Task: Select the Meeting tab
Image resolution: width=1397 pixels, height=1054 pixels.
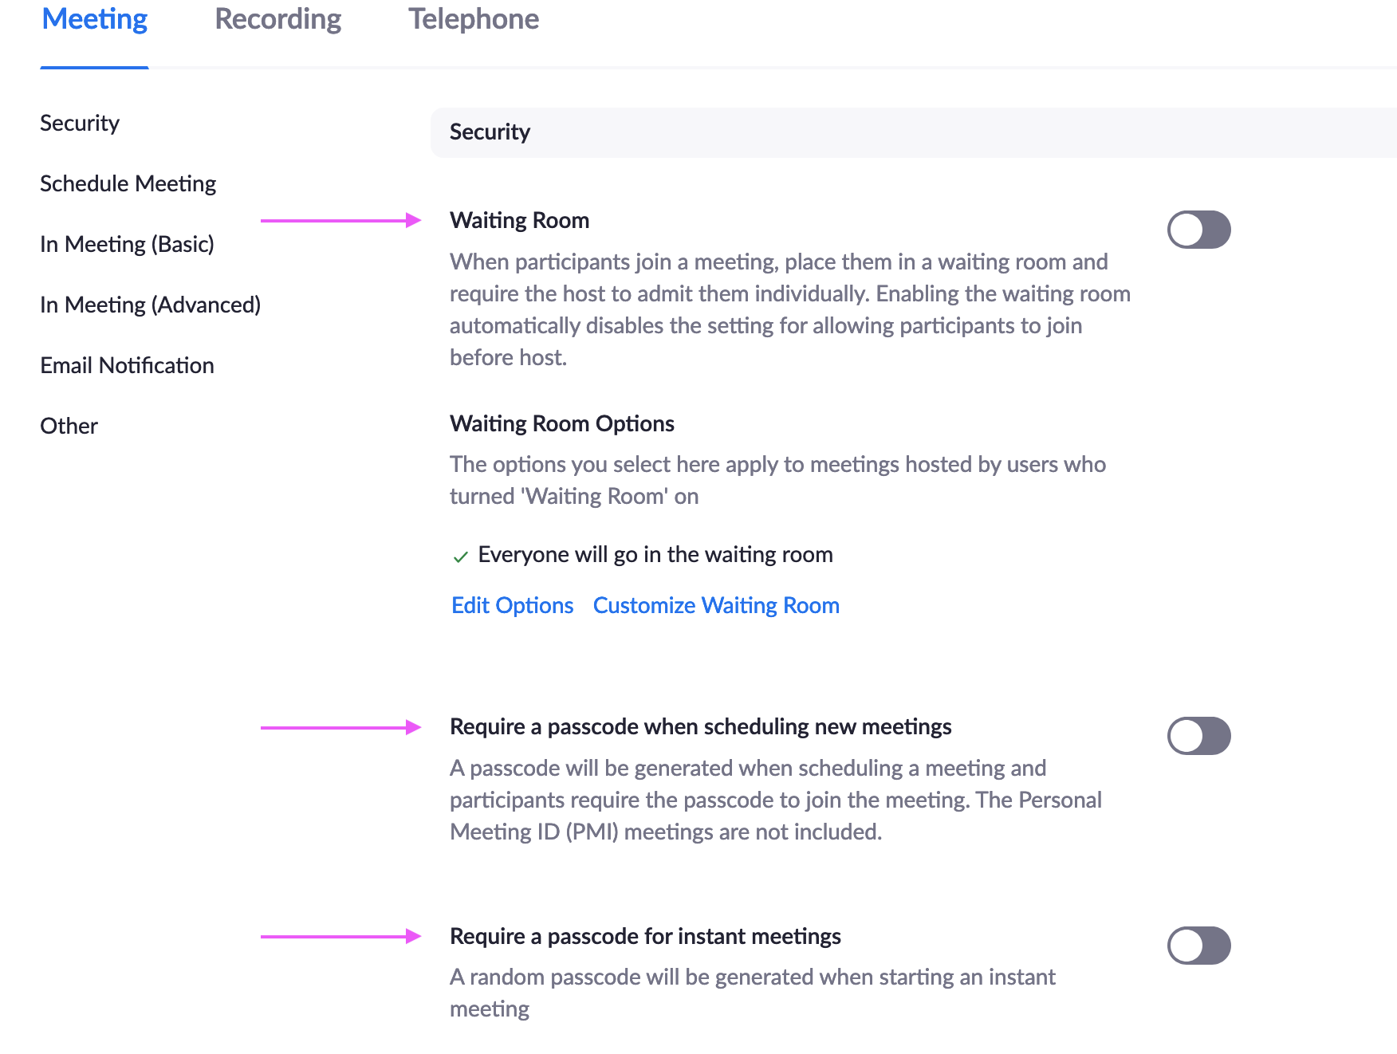Action: pyautogui.click(x=94, y=19)
